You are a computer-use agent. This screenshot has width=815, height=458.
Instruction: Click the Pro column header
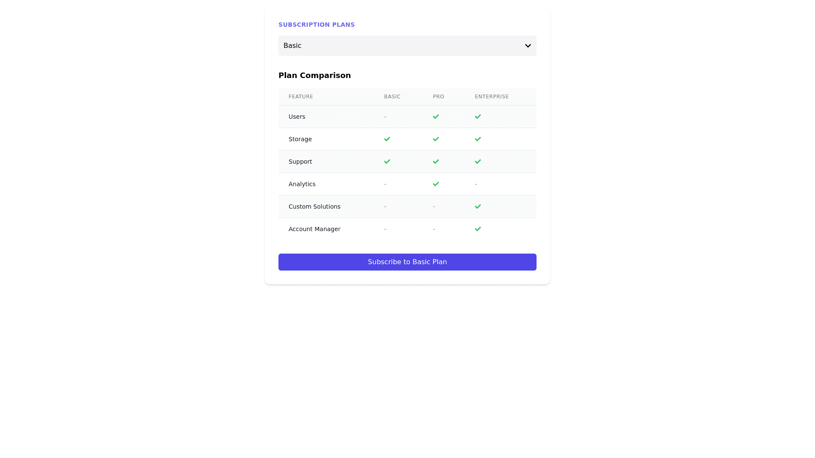[x=438, y=97]
